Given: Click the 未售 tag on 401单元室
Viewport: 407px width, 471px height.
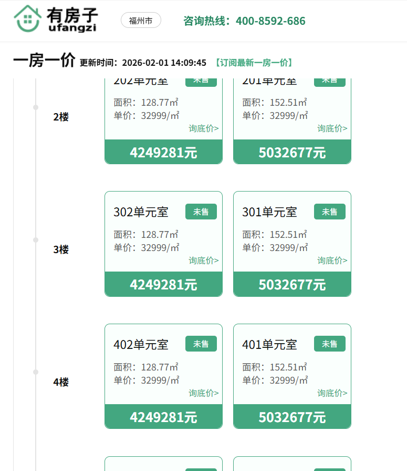Looking at the screenshot, I should point(329,344).
